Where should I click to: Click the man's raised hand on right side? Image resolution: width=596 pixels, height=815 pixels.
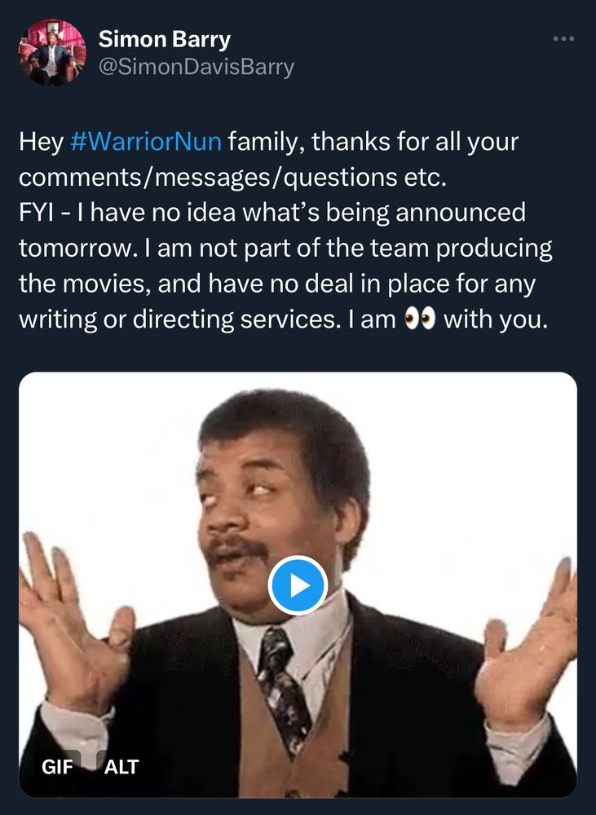click(530, 636)
